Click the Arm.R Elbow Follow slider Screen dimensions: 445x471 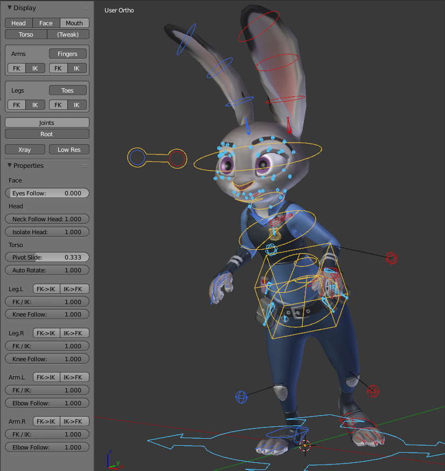pos(47,447)
